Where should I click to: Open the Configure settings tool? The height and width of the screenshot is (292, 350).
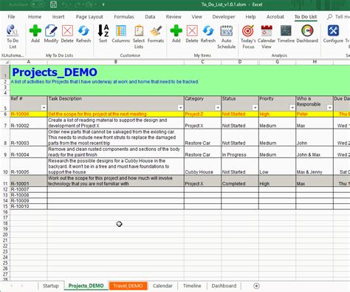[333, 34]
